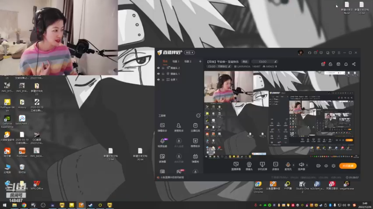Collapse the 工具箱 toolbox panel
Screen dimensions: 373x209
[x=198, y=115]
